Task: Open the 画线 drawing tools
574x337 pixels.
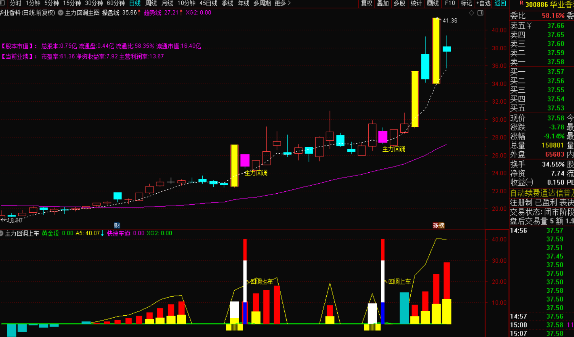Action: click(433, 3)
